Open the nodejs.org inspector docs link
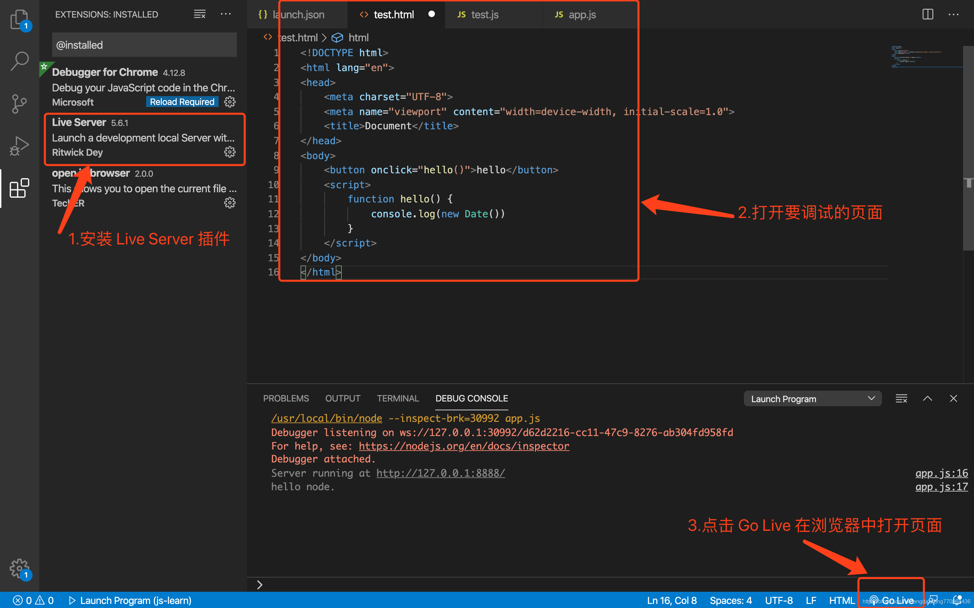 pos(464,446)
